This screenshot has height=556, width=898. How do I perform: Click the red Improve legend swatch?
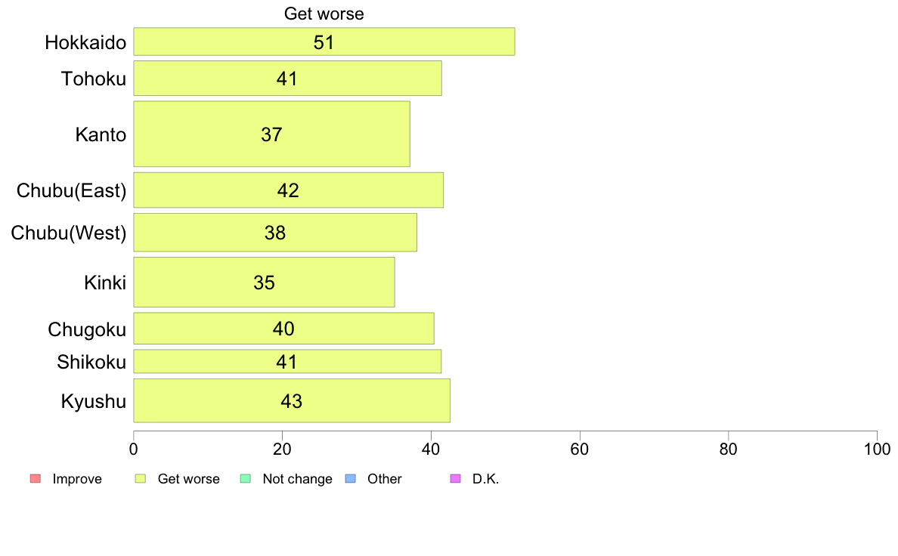36,479
